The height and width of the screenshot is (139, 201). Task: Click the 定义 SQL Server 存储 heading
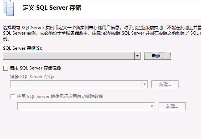point(52,8)
